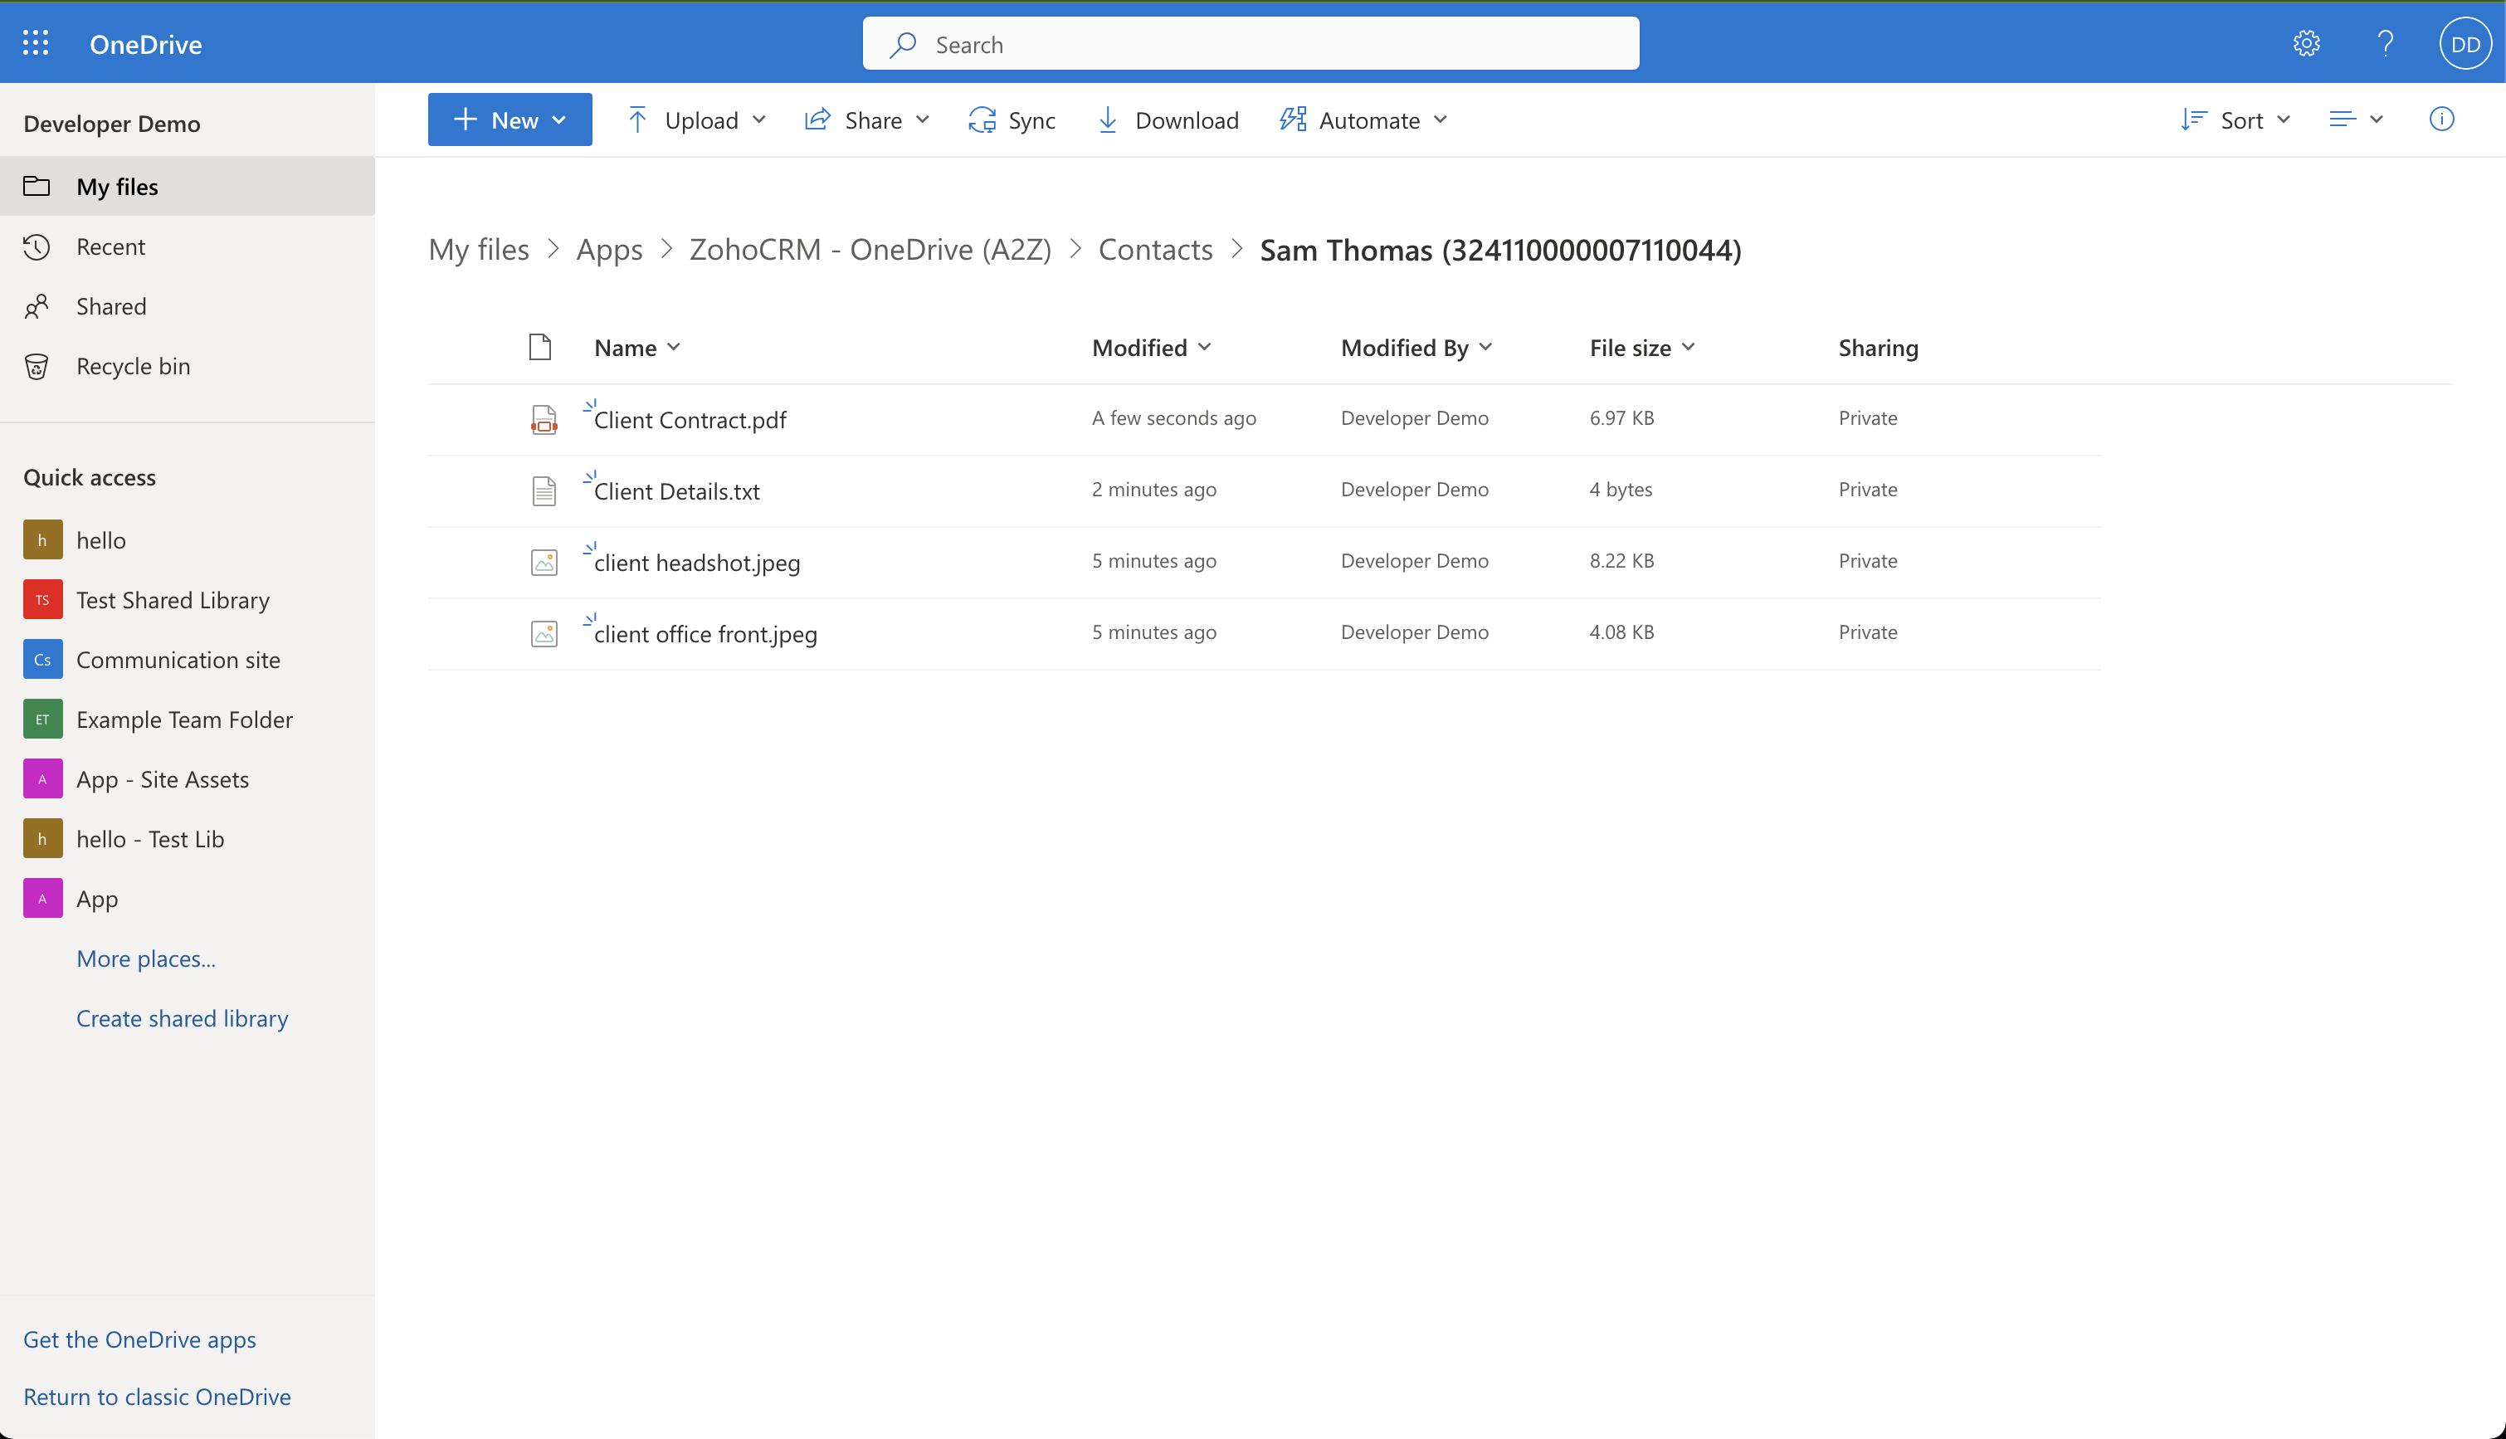This screenshot has width=2506, height=1439.
Task: Click the App - Site Assets tile icon
Action: [x=42, y=778]
